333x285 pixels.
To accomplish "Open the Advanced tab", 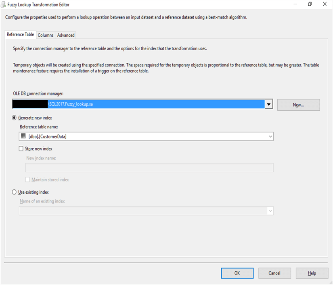I will pyautogui.click(x=66, y=35).
